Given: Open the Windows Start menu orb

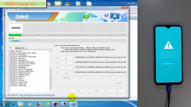Looking at the screenshot, I should [3, 104].
